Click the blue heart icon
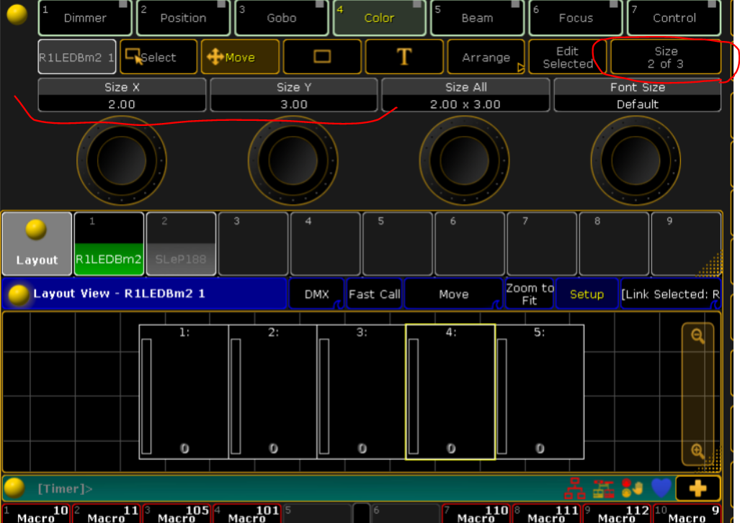Image resolution: width=740 pixels, height=523 pixels. 661,488
